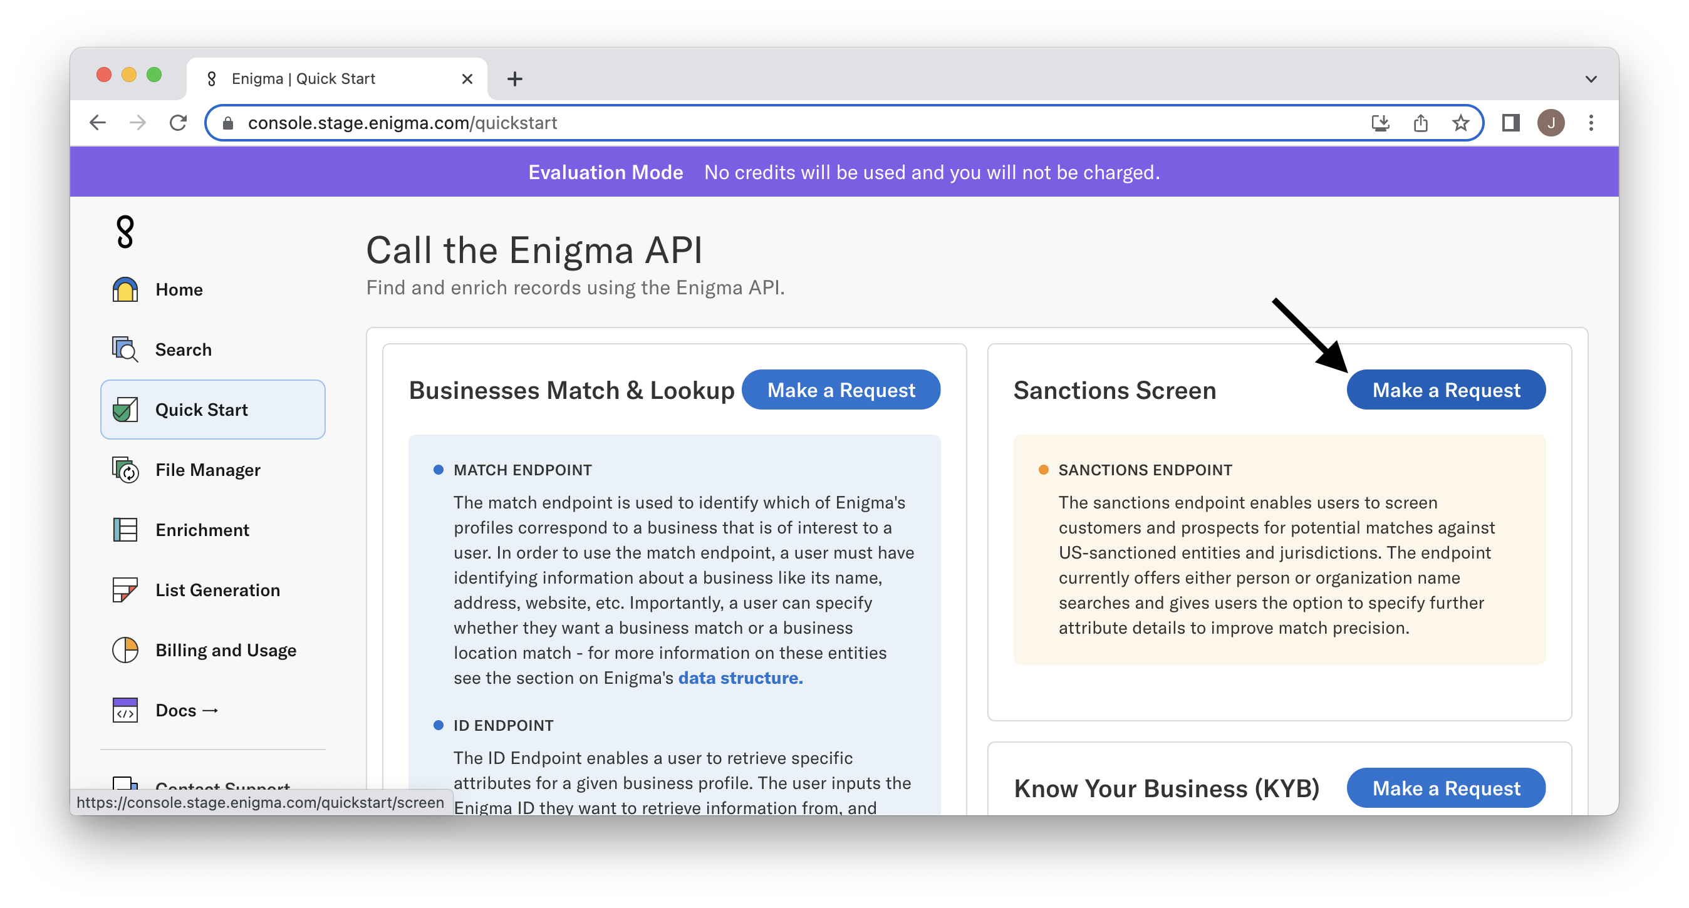1689x908 pixels.
Task: Open the profile avatar menu
Action: point(1551,123)
